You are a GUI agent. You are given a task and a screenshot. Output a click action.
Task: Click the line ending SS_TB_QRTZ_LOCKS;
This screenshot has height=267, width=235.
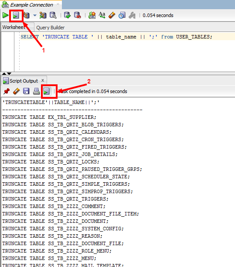click(x=51, y=162)
